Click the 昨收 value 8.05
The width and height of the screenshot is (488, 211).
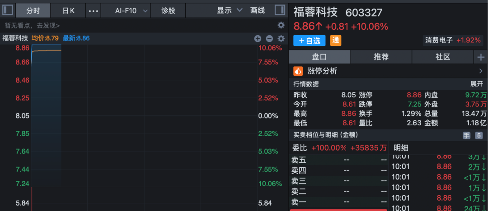(x=348, y=95)
